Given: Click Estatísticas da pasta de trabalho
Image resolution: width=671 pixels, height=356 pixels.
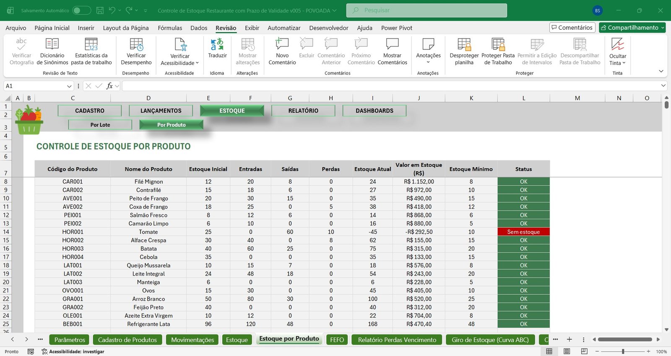Looking at the screenshot, I should [x=91, y=44].
